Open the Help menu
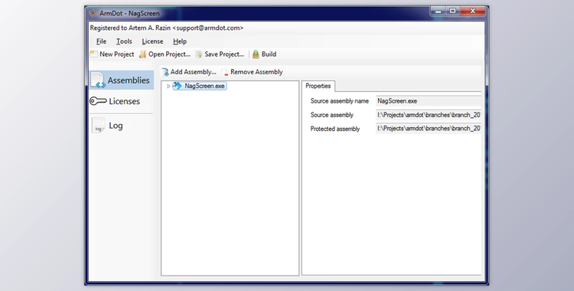The height and width of the screenshot is (291, 574). tap(180, 41)
